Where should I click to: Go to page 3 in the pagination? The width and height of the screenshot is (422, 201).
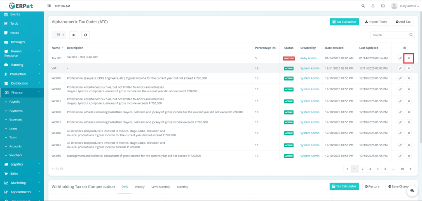pos(370,168)
